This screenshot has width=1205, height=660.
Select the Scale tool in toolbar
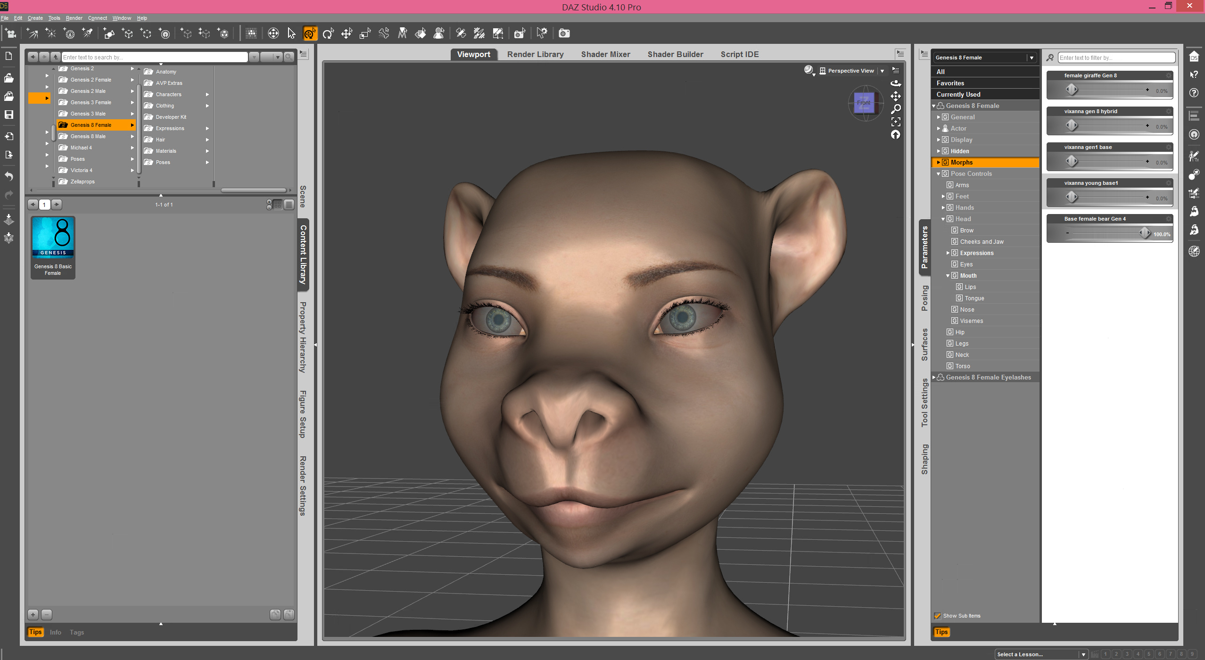tap(365, 33)
